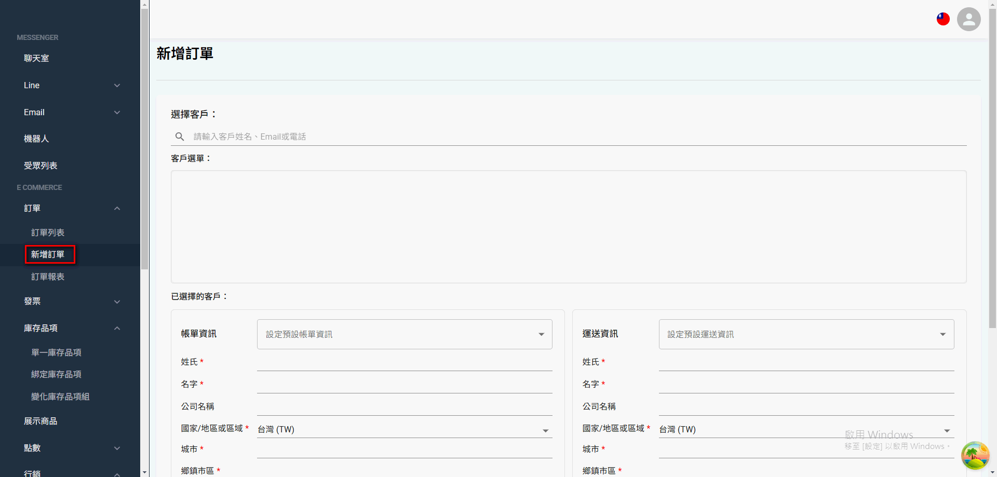Go to 展示商品
The image size is (997, 477).
[41, 421]
